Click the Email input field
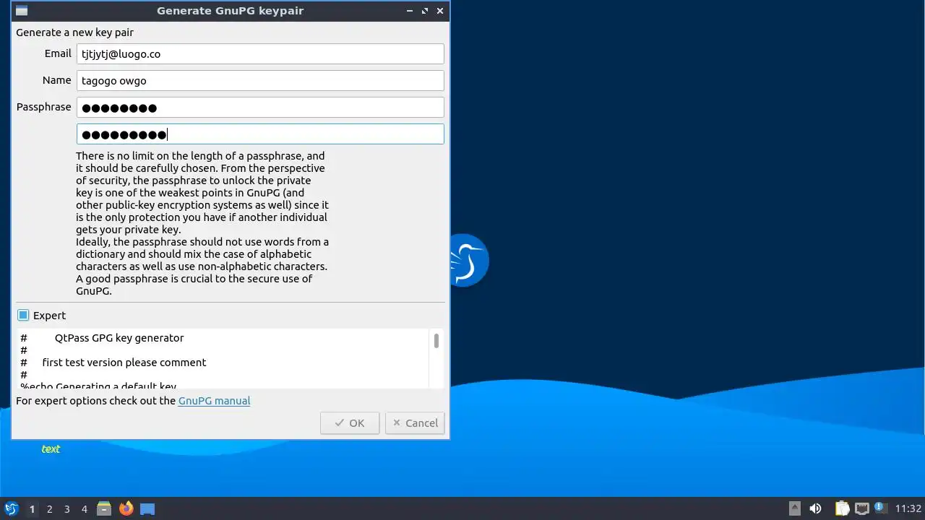 pos(260,53)
